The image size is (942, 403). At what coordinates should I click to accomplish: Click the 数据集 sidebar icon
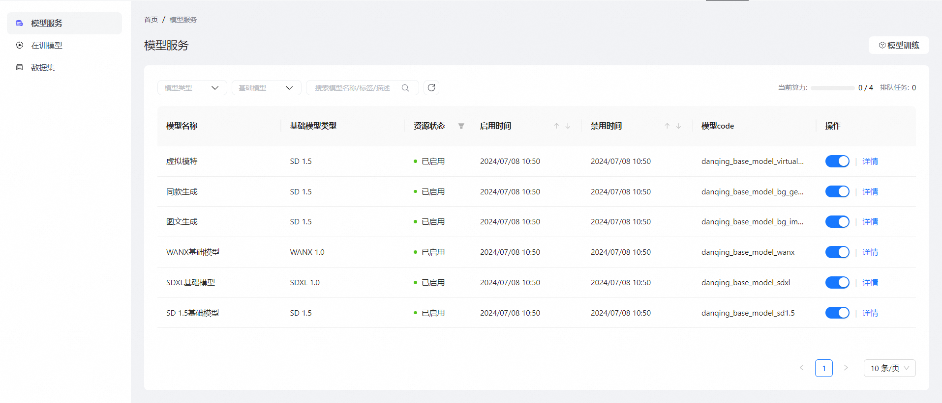(20, 67)
